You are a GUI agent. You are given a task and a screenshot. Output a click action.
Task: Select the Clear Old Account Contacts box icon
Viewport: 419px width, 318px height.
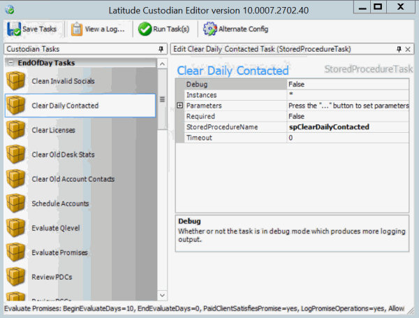[x=16, y=179]
